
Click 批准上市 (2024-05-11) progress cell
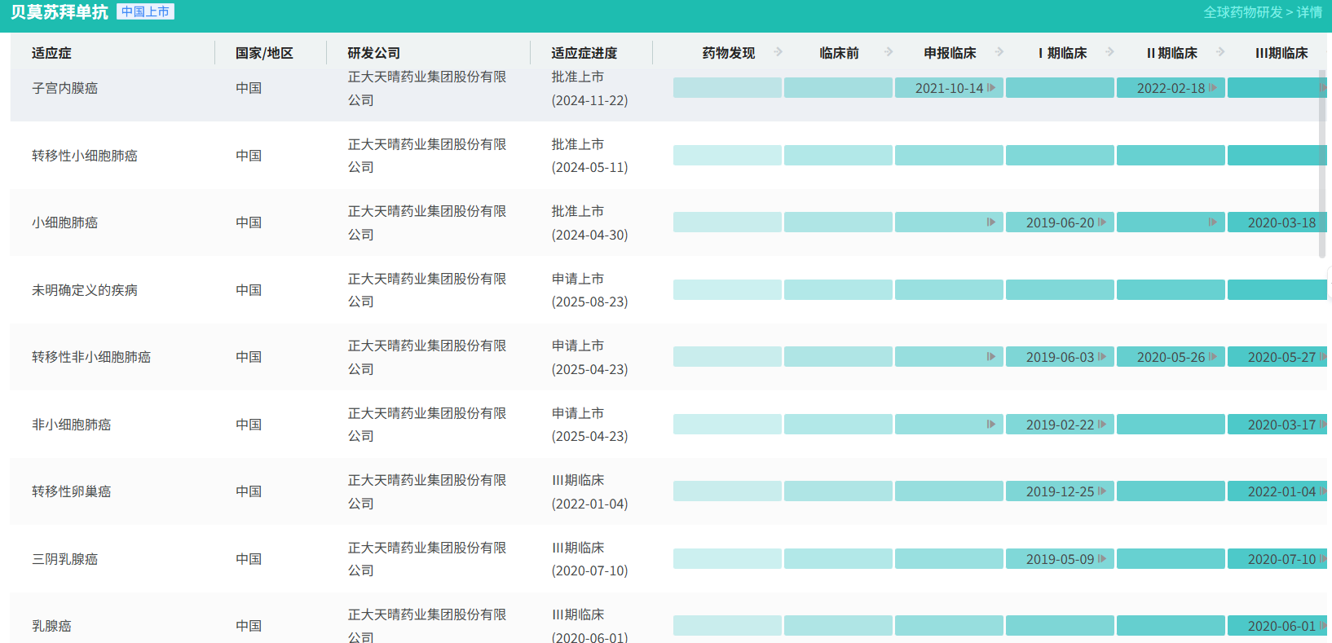click(x=589, y=156)
